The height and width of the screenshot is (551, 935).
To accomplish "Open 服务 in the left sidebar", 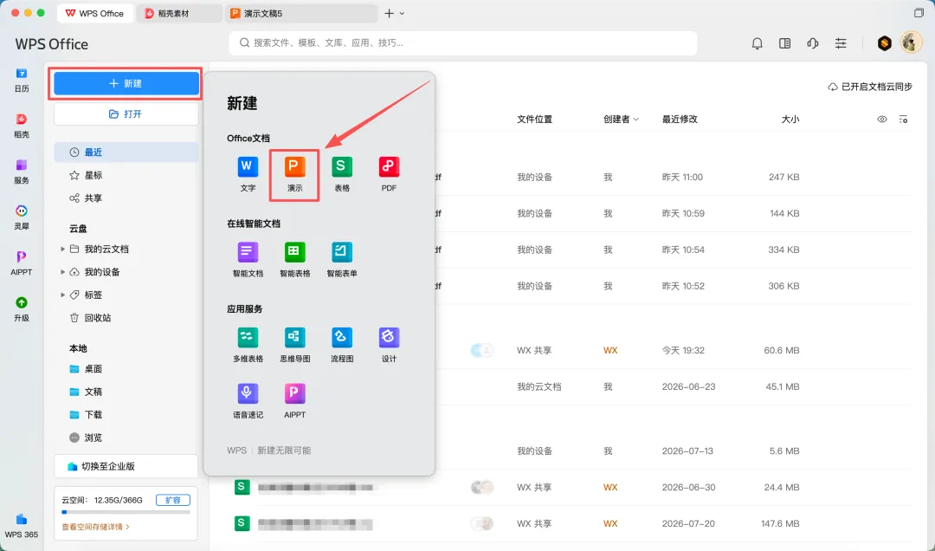I will [22, 172].
